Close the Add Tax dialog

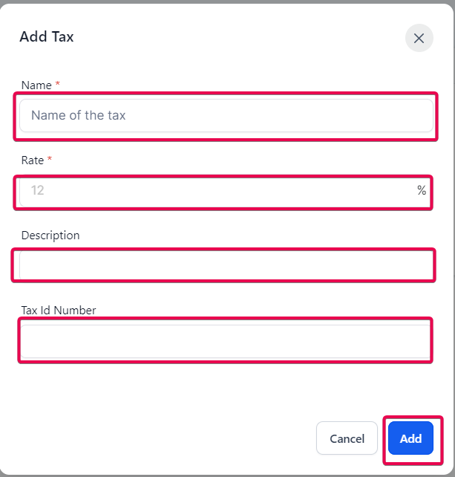419,38
